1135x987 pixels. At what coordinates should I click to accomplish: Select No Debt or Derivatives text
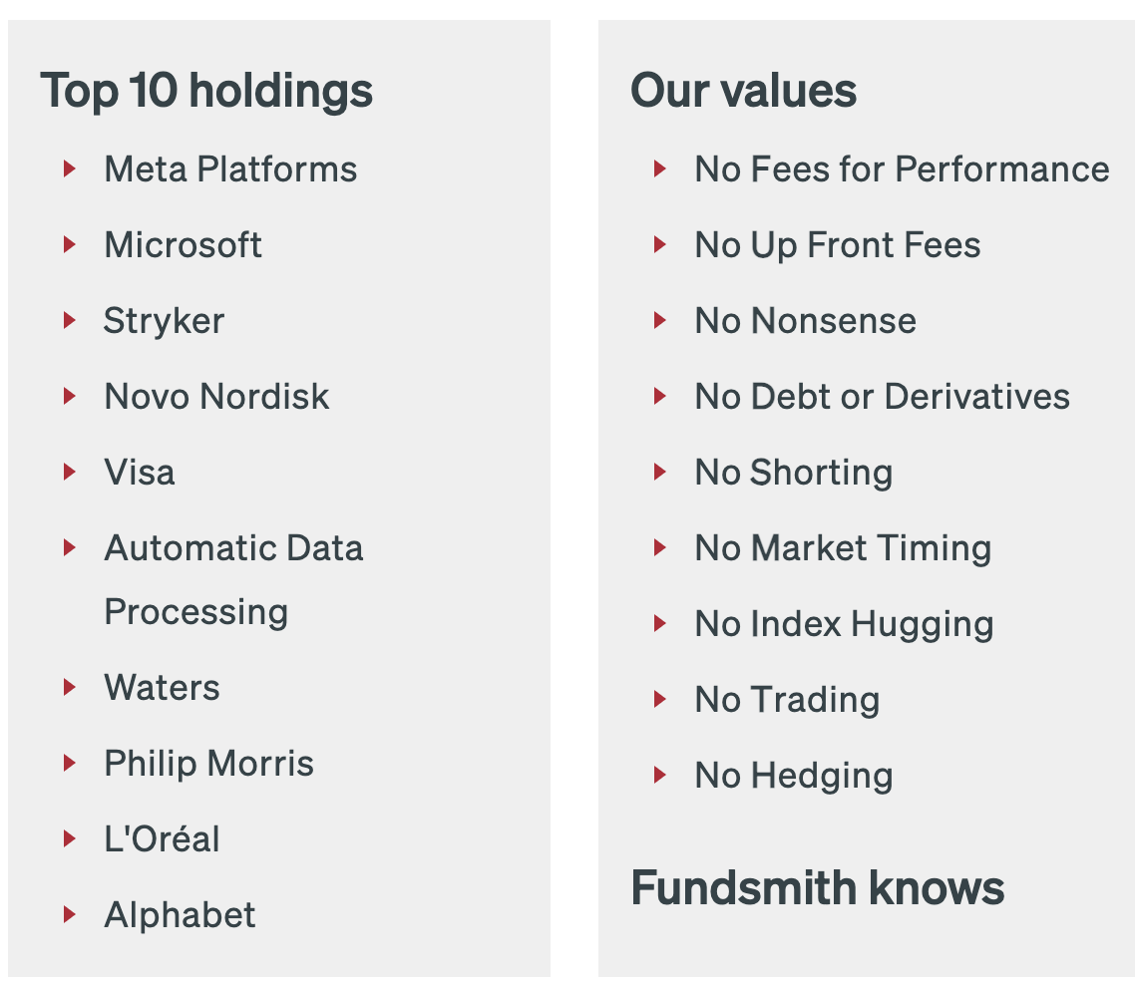[x=882, y=397]
